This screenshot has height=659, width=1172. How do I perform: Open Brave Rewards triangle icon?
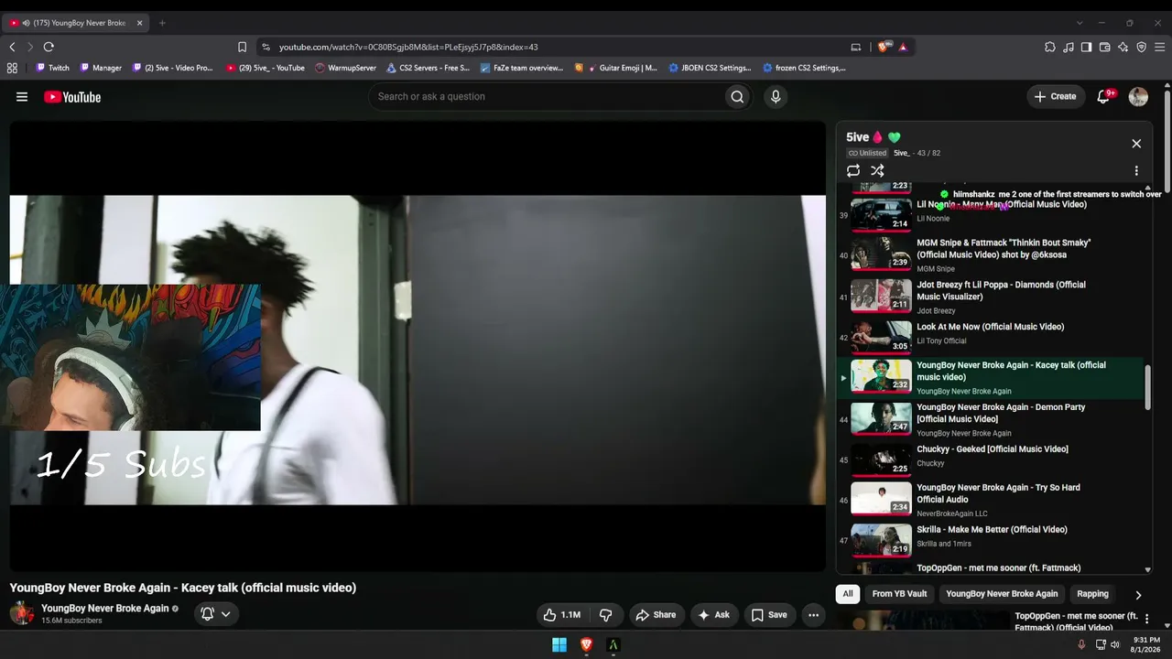pos(903,47)
